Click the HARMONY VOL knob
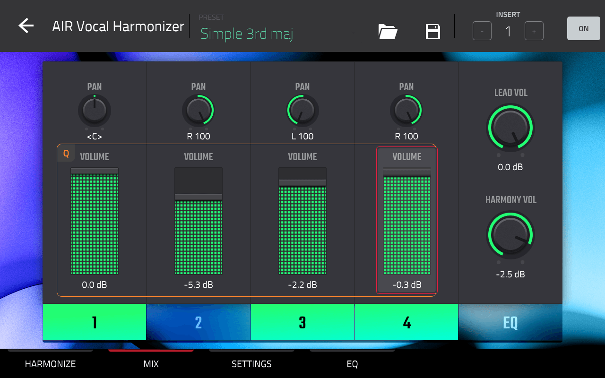605x378 pixels. (x=510, y=235)
